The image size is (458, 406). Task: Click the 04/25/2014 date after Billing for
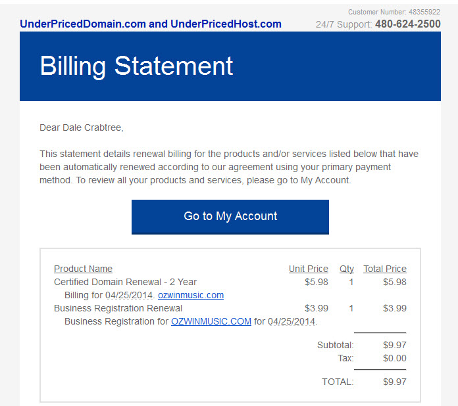point(129,295)
